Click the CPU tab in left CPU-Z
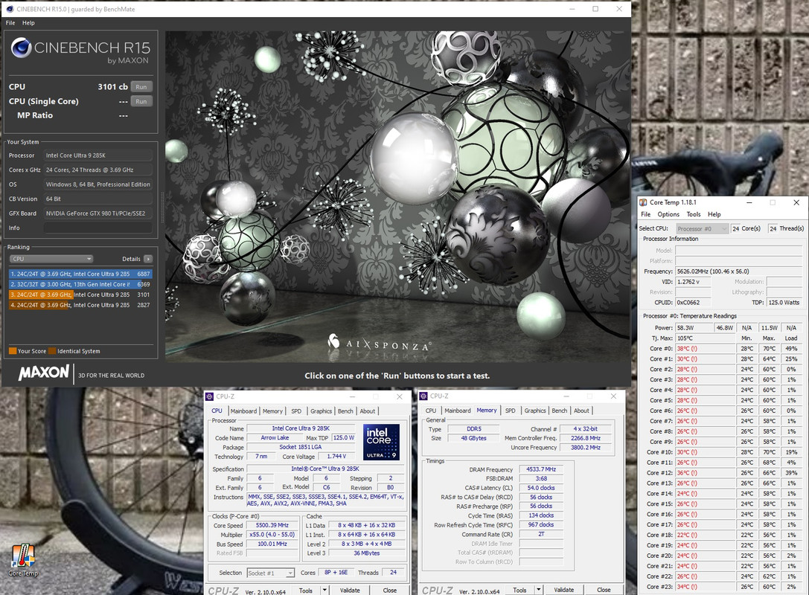 [x=217, y=411]
